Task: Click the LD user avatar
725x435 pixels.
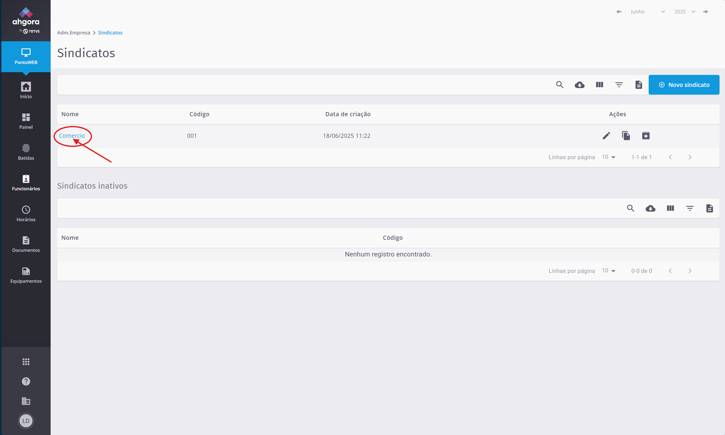Action: [x=26, y=421]
